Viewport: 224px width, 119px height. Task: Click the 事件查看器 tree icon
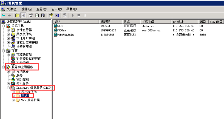tap(13, 30)
